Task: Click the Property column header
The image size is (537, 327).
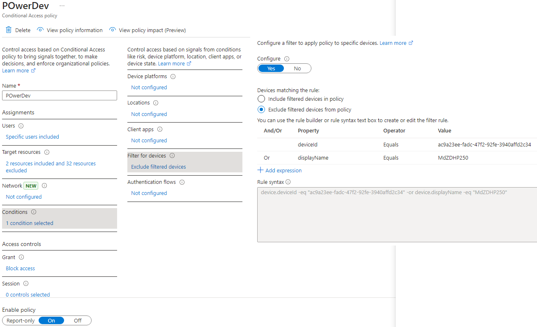Action: (309, 131)
